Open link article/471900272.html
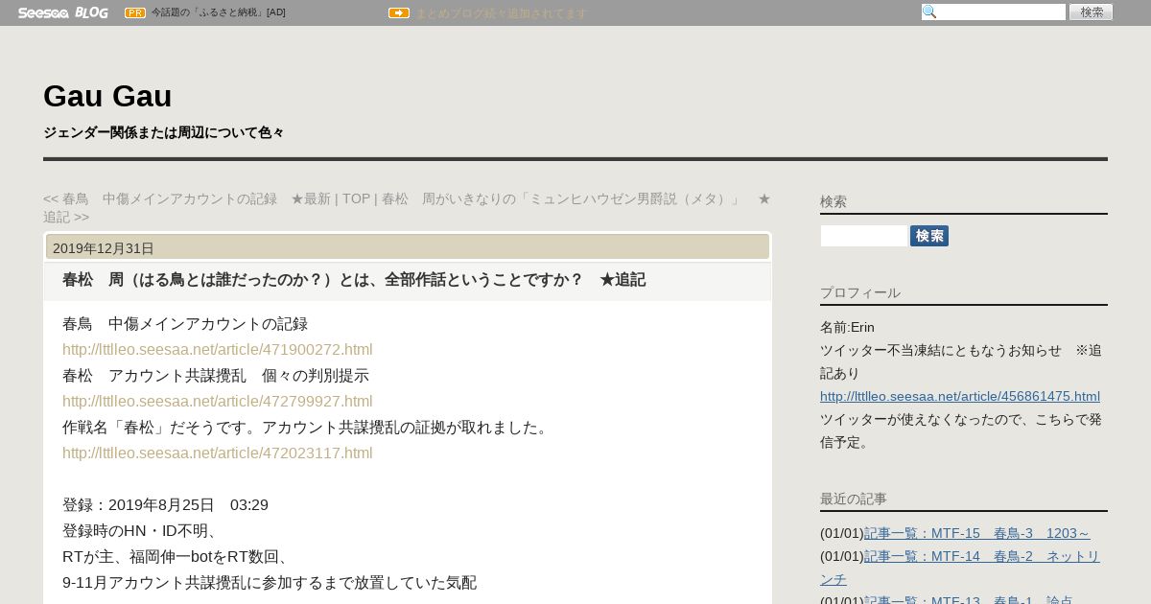The height and width of the screenshot is (604, 1151). pyautogui.click(x=218, y=350)
